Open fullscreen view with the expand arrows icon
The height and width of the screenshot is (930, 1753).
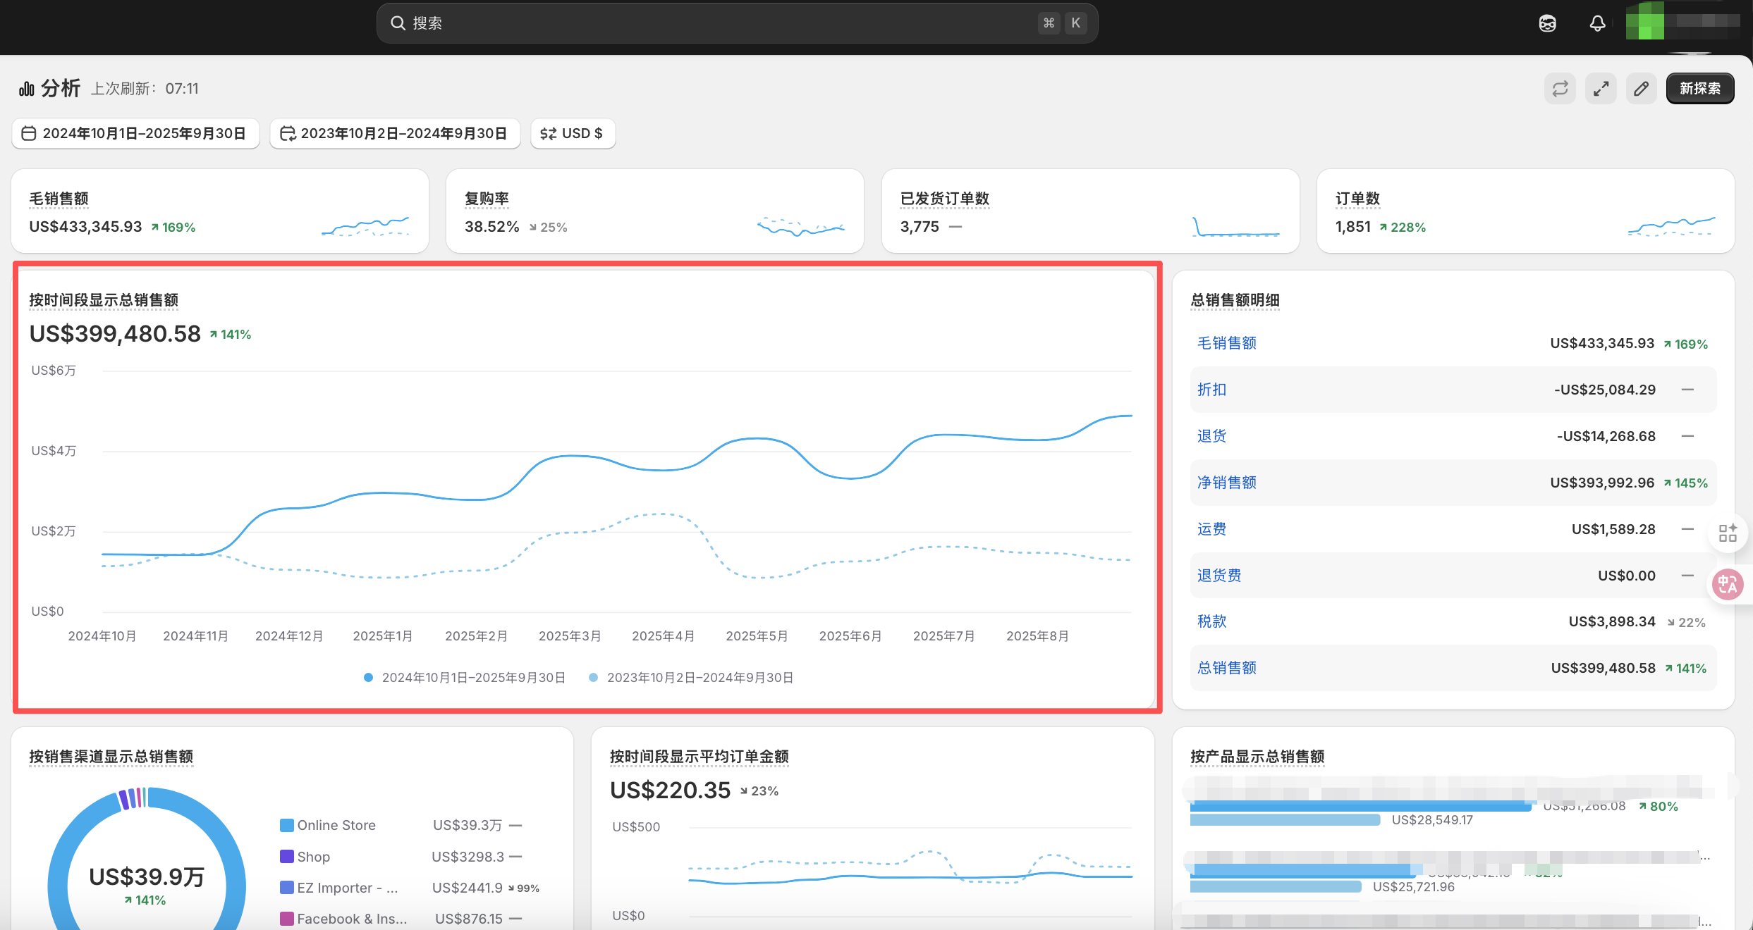[x=1600, y=88]
